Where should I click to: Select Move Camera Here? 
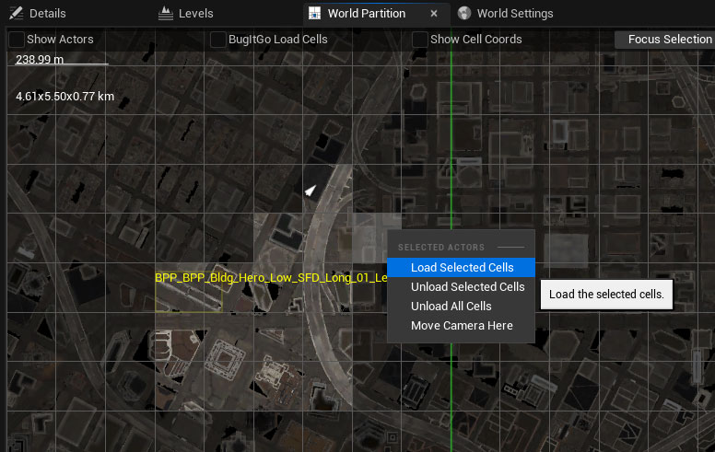coord(461,325)
